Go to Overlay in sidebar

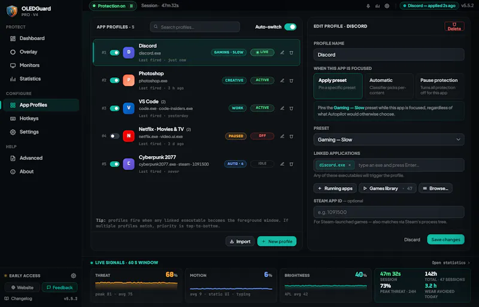coord(41,52)
